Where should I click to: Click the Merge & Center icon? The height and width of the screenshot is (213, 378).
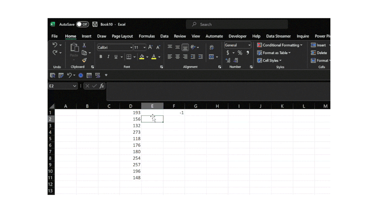[x=212, y=57]
